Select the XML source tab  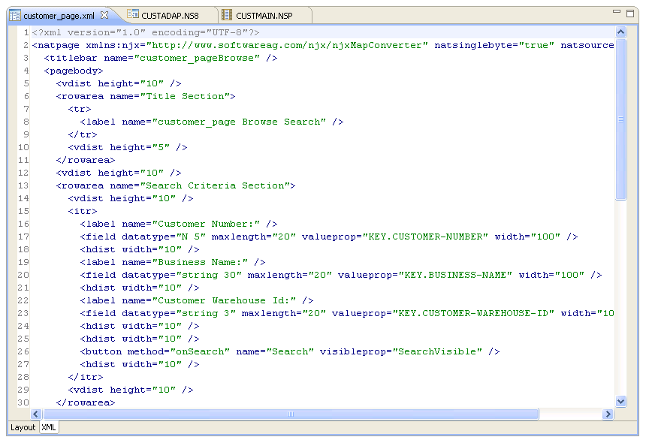[49, 427]
